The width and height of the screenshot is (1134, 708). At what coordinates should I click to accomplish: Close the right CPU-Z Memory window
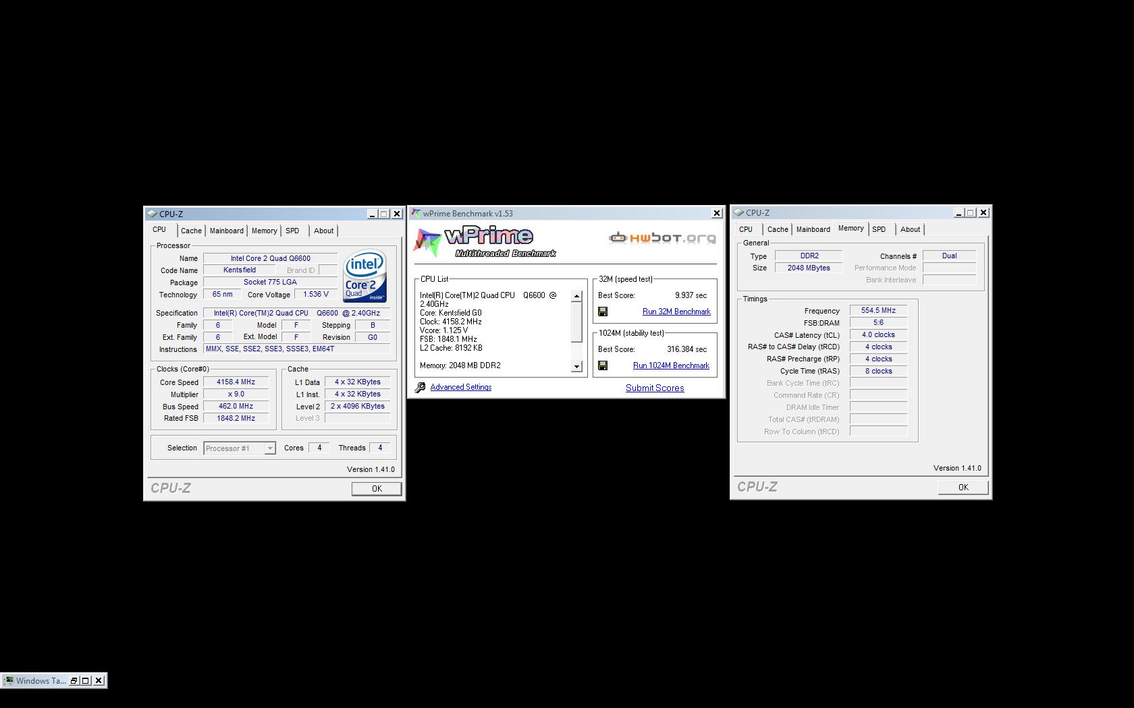point(983,212)
